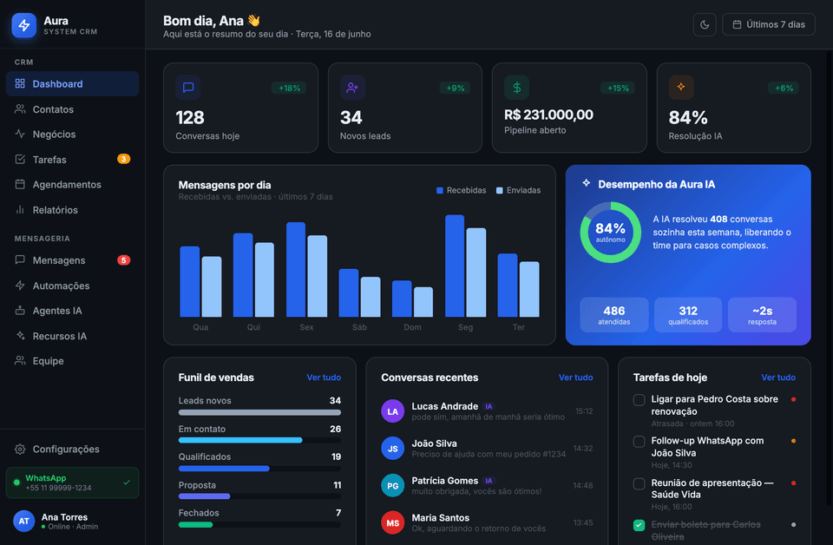Screen dimensions: 833x545
Task: Click the Novos leads user-plus icon
Action: [x=352, y=88]
